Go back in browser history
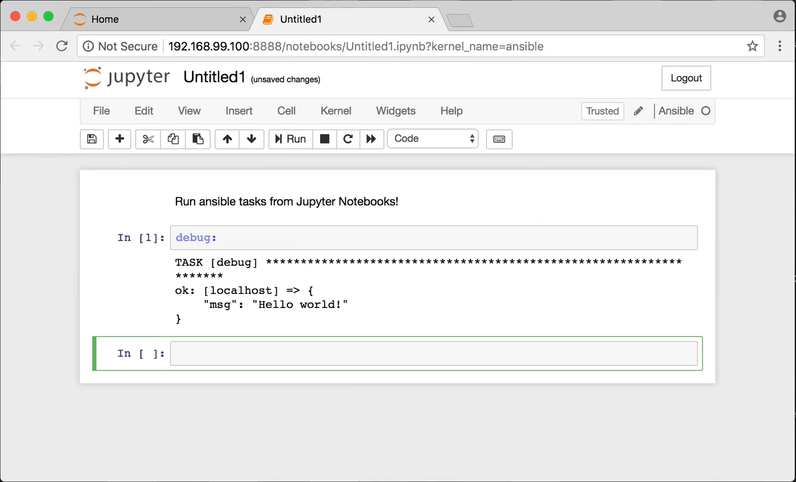The image size is (796, 482). 16,46
